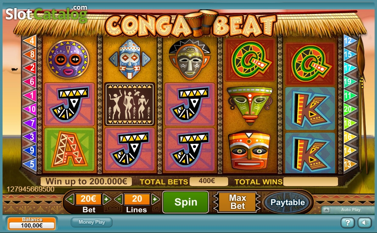Image resolution: width=377 pixels, height=233 pixels.
Task: Decrease lines with the left arrow
Action: (x=119, y=199)
